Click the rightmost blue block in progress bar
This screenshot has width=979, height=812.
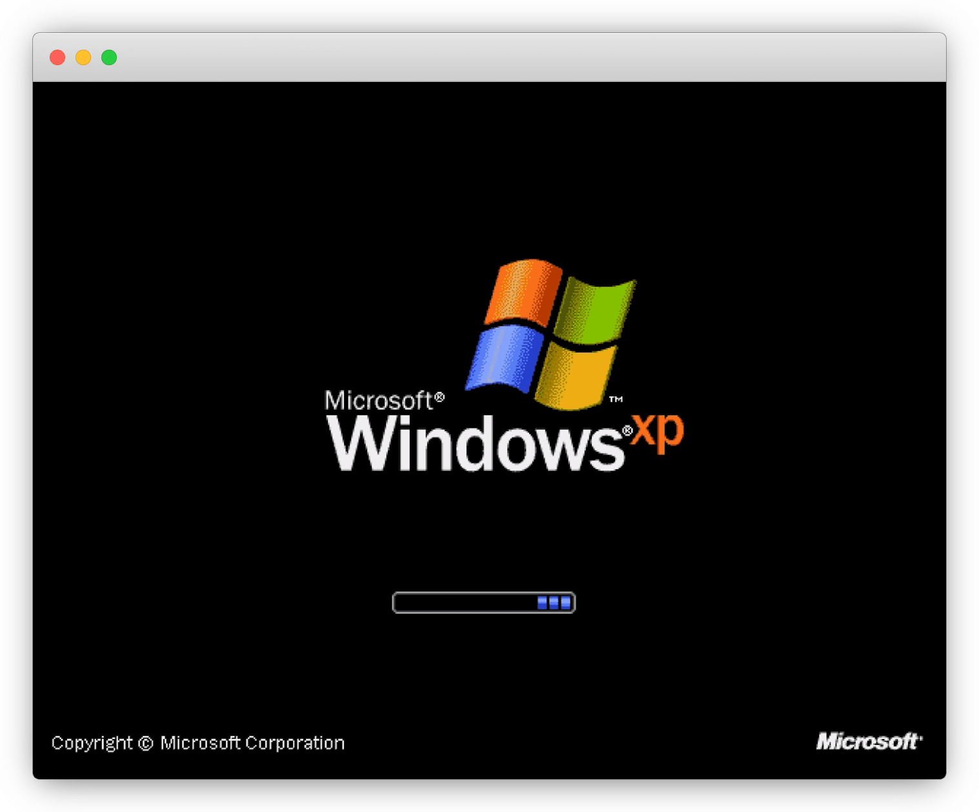tap(566, 603)
